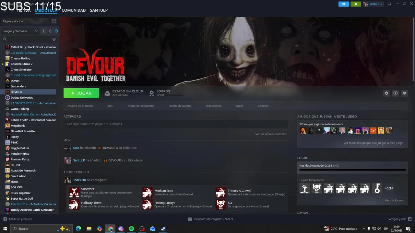The image size is (415, 233).
Task: Open Página principal in library sidebar
Action: tap(25, 21)
